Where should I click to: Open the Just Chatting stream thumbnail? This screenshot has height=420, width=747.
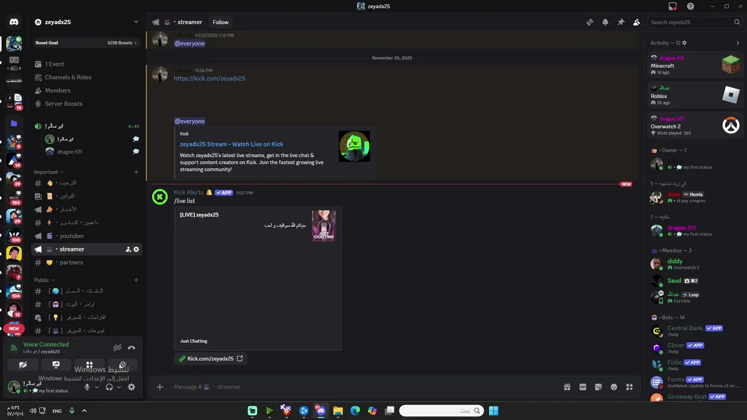[324, 226]
